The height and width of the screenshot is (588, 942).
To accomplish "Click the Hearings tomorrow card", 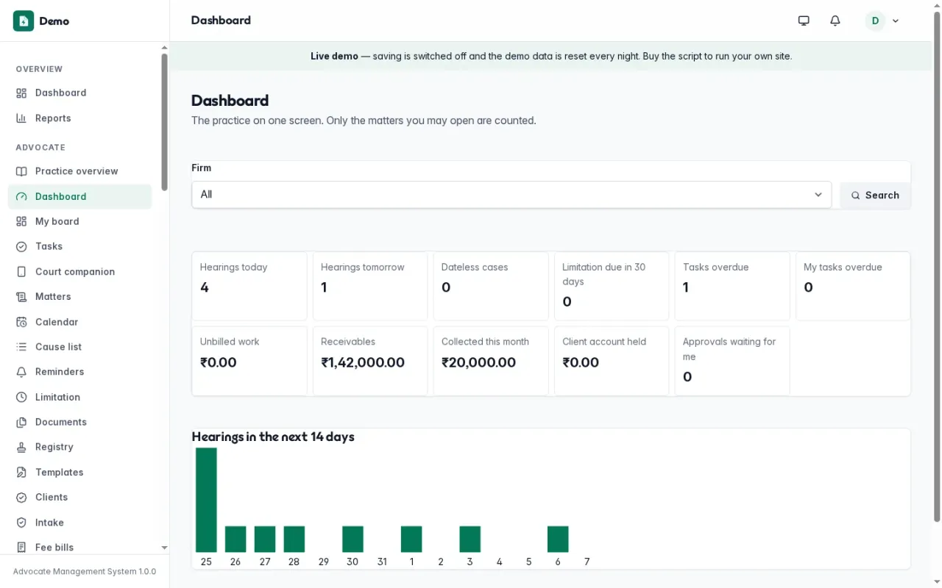I will point(370,286).
